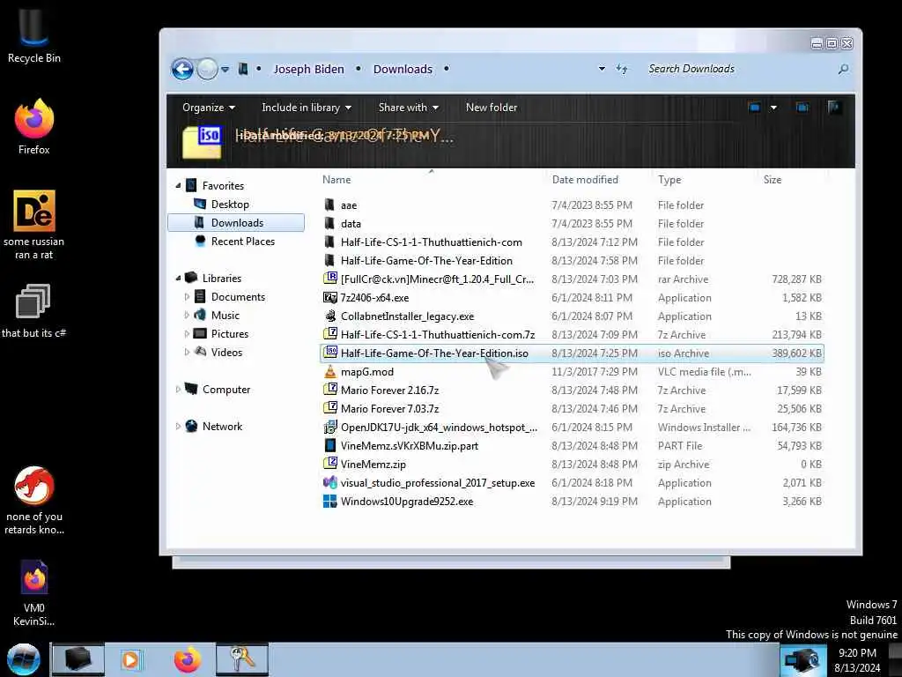Expand the Videos library node
The height and width of the screenshot is (677, 902).
tap(187, 353)
